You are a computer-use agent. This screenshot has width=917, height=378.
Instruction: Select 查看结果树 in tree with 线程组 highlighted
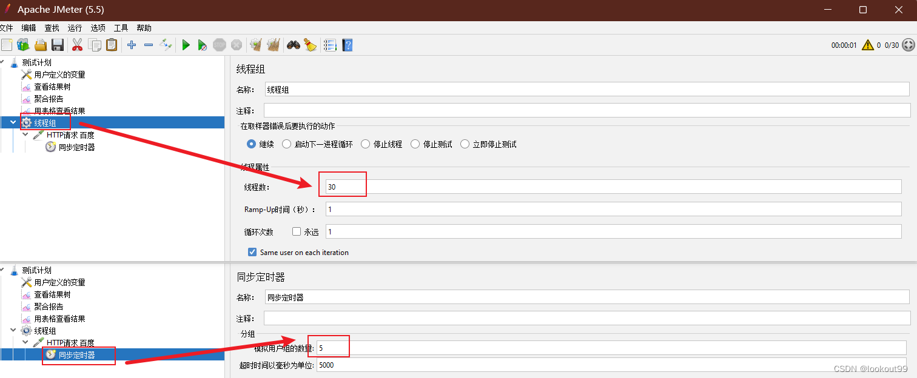pos(52,87)
